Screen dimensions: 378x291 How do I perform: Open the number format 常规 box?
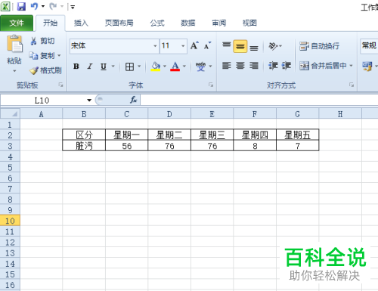[x=369, y=46]
